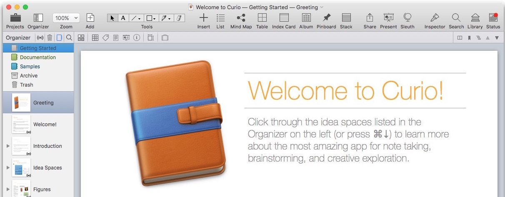Select the Welcome! idea space
The height and width of the screenshot is (197, 505).
tap(38, 124)
